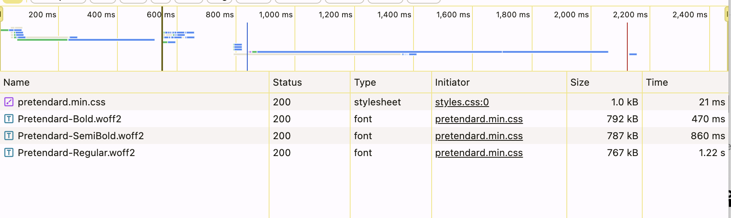Click the font icon beside Pretendard-Bold.woff2
The image size is (731, 218).
click(9, 119)
